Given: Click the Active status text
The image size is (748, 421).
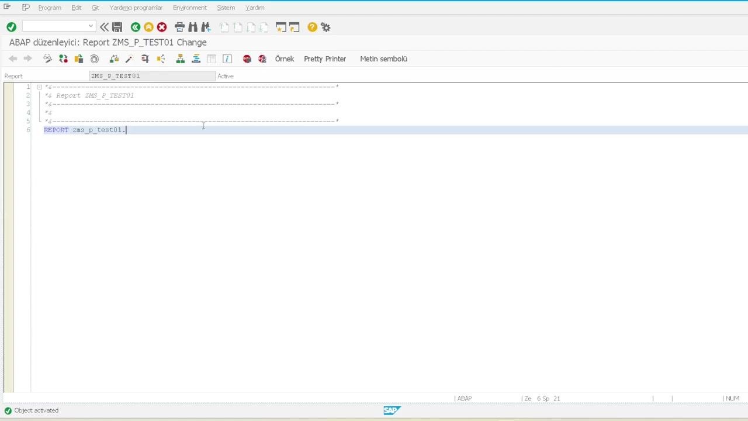Looking at the screenshot, I should (226, 76).
